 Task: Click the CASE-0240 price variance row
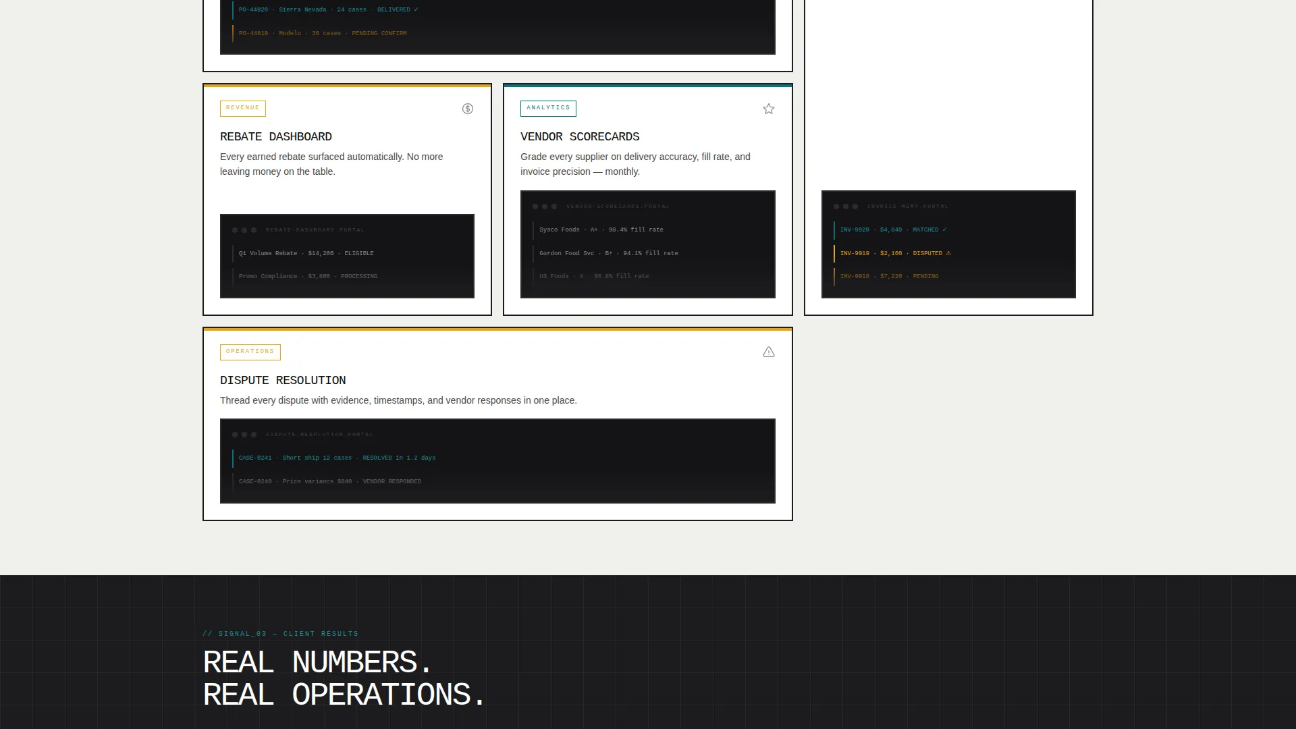coord(497,481)
